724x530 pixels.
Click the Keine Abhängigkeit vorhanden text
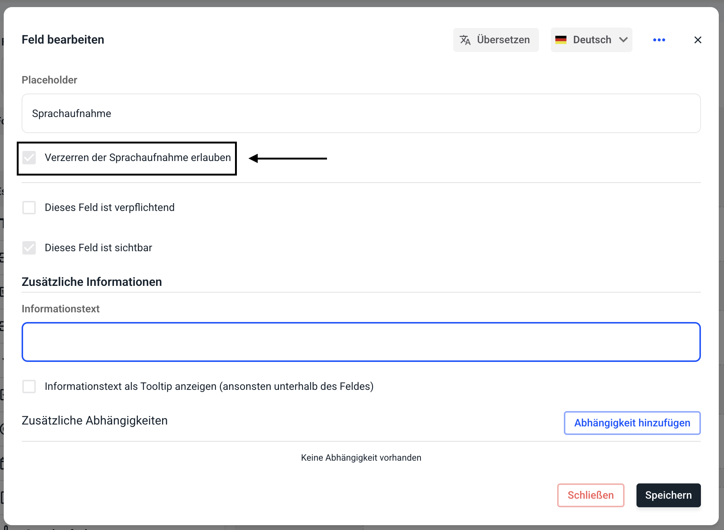(361, 458)
